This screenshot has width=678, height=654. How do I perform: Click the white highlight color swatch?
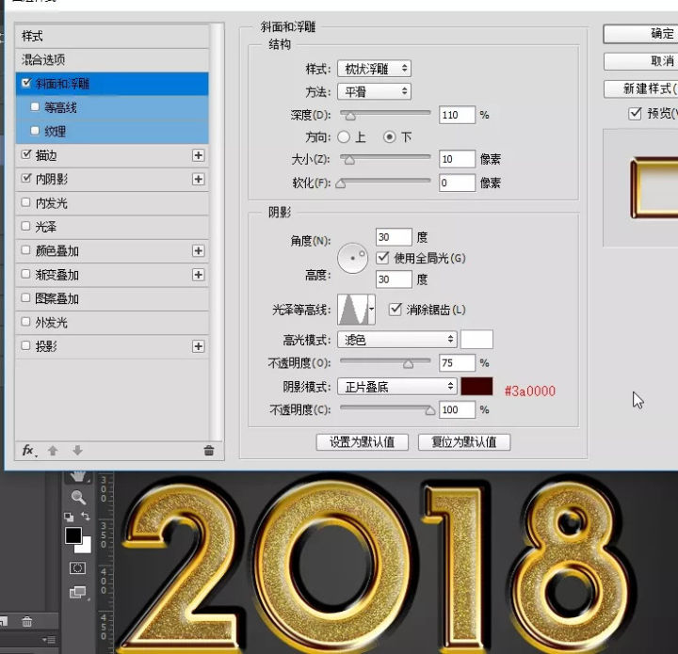tap(476, 340)
